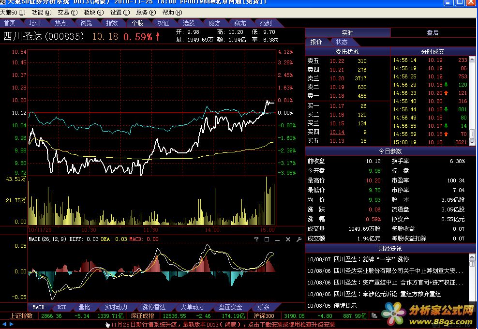Click the 深证成指 status bar label

coord(142,316)
